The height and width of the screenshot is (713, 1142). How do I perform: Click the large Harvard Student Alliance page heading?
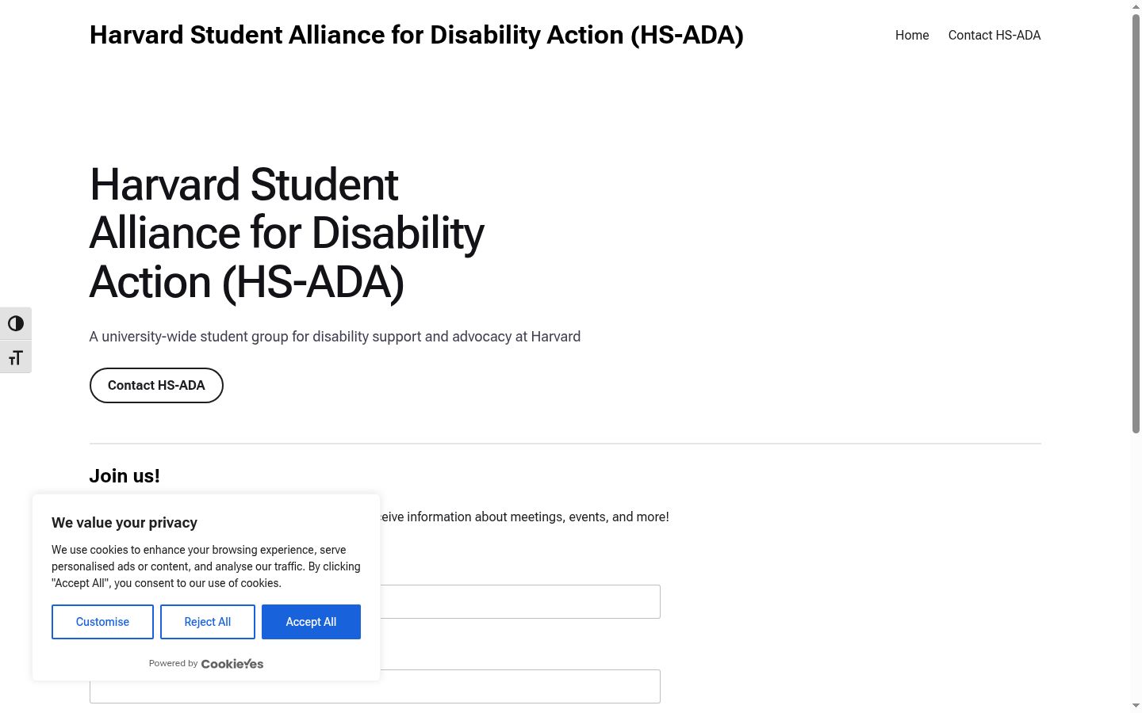[x=287, y=233]
